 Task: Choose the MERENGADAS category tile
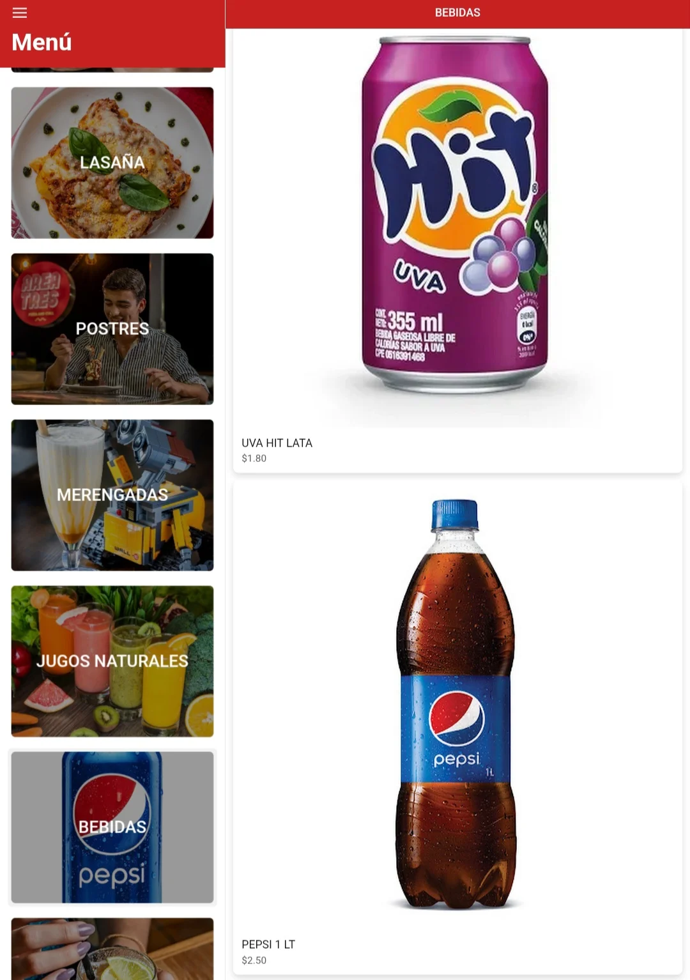[112, 495]
